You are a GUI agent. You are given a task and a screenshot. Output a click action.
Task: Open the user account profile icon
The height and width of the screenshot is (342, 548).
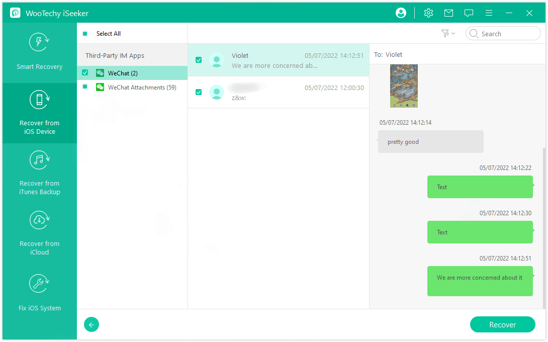tap(401, 13)
